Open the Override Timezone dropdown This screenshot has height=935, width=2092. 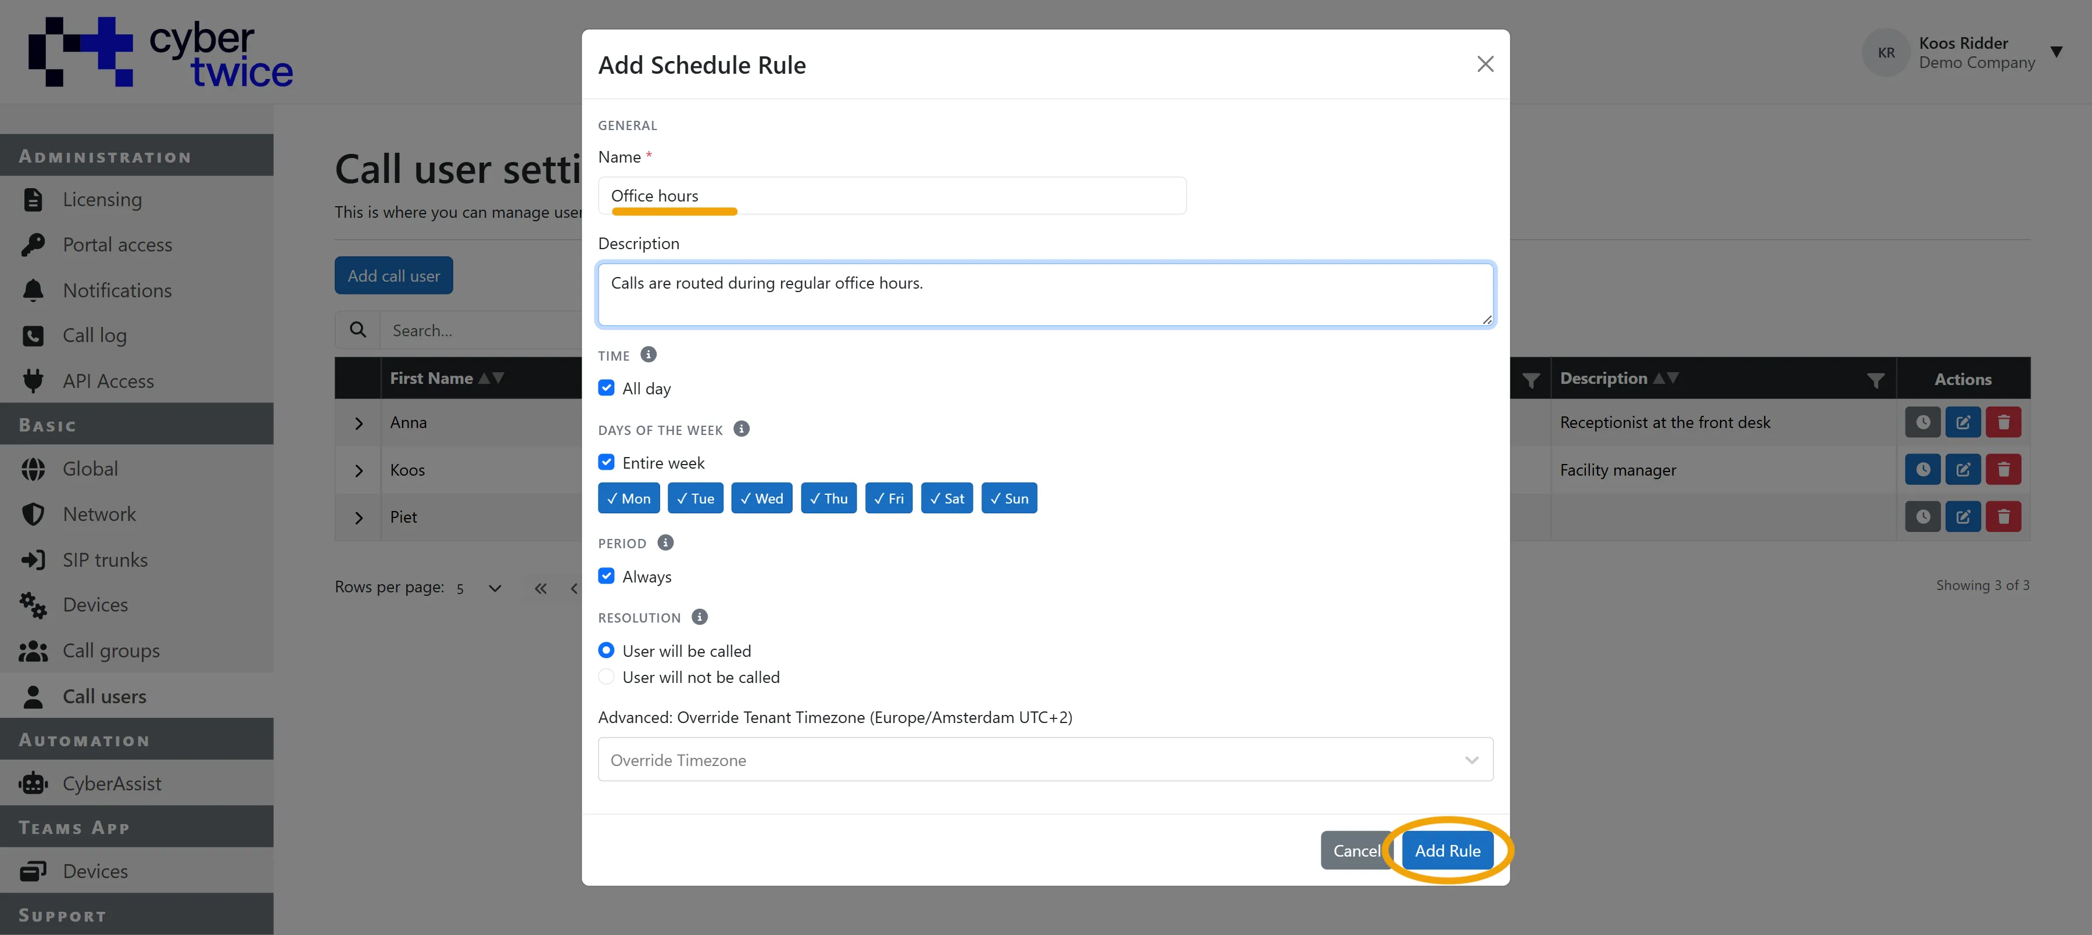click(x=1045, y=760)
